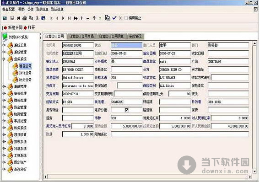Select the 自营出口合同 tab

[54, 36]
